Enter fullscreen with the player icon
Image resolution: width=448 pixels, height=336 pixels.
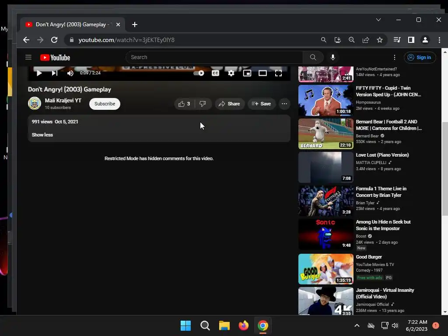coord(278,73)
